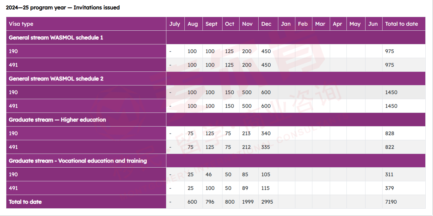Select 'Graduate stream — Higher education' section heading
The image size is (433, 216).
(x=57, y=120)
